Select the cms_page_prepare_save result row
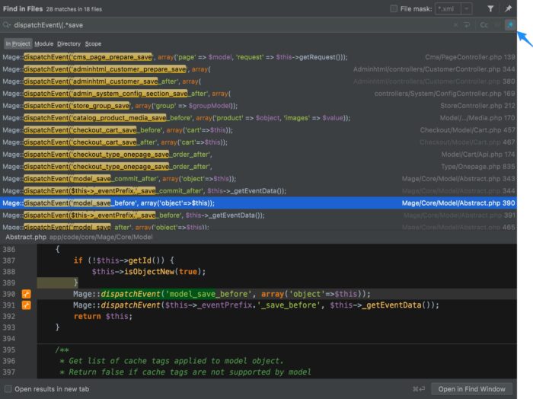The image size is (533, 399). point(258,57)
